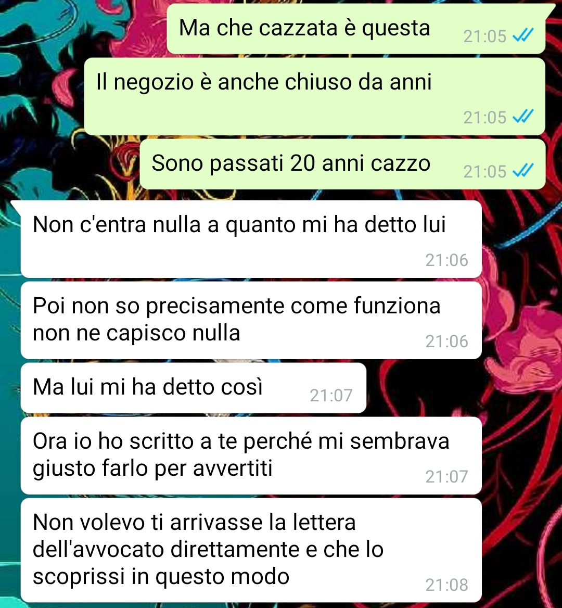Tap the blue read ticks on "Ma che cazzata è questa"

coord(523,36)
